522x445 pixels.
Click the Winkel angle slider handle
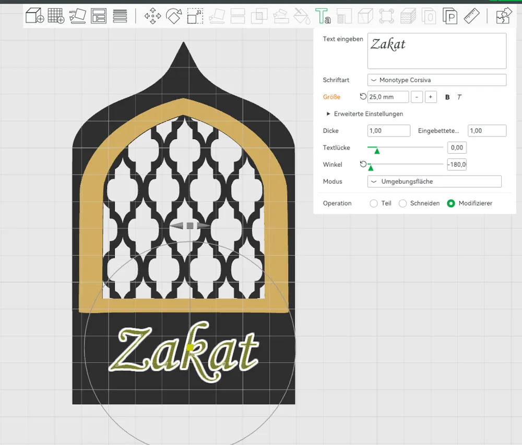pyautogui.click(x=371, y=168)
